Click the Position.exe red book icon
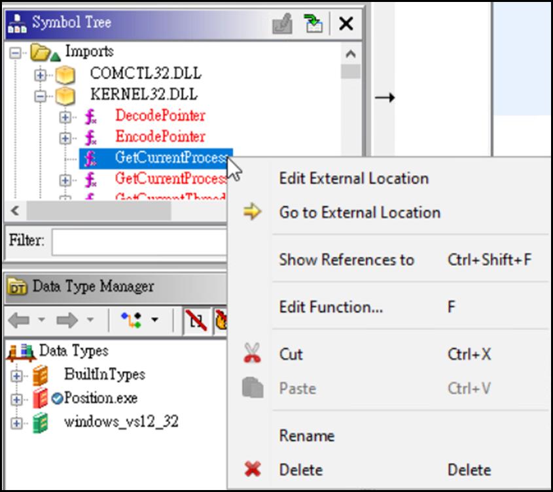 click(x=40, y=399)
